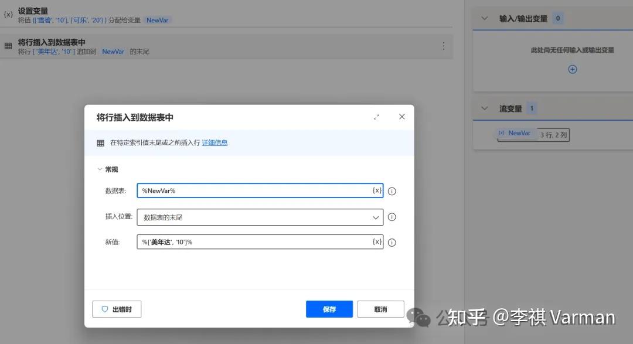The image size is (633, 344).
Task: Click the info icon next to 插入位置
Action: pyautogui.click(x=392, y=217)
